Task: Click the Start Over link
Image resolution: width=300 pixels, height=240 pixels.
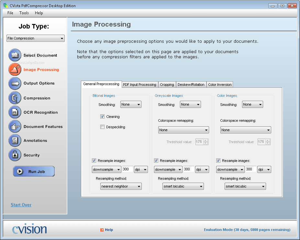Action: click(x=21, y=205)
